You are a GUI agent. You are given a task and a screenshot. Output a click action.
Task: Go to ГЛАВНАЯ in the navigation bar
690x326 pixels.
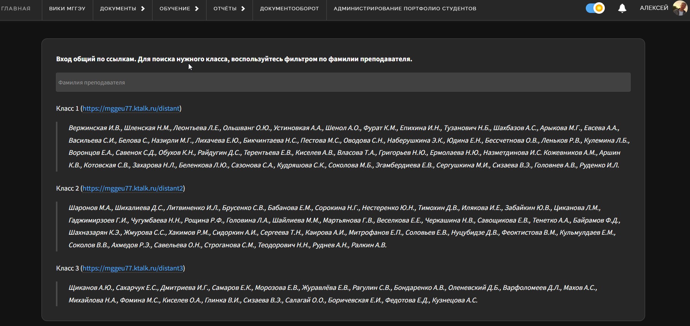(x=16, y=8)
